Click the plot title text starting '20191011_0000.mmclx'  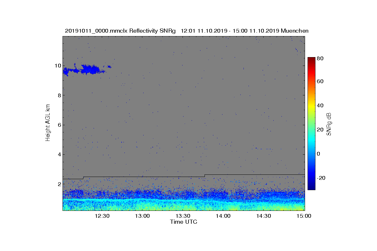click(187, 31)
